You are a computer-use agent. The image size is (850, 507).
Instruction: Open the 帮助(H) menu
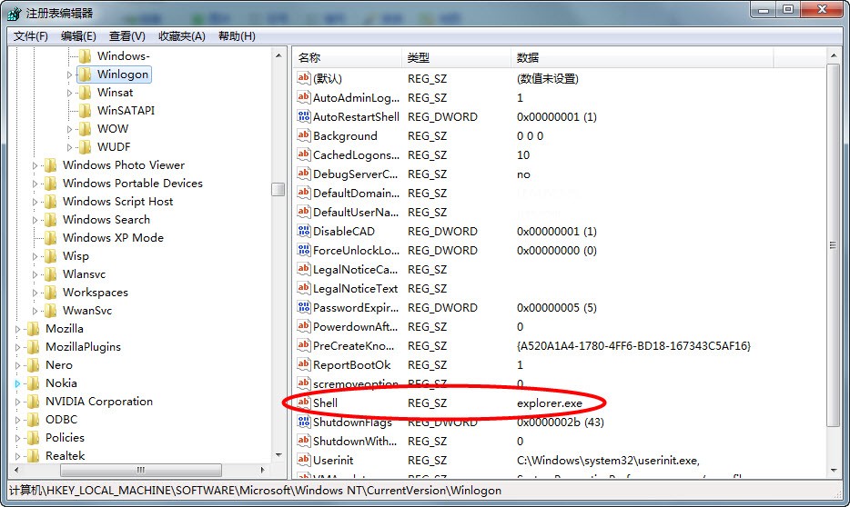[237, 36]
